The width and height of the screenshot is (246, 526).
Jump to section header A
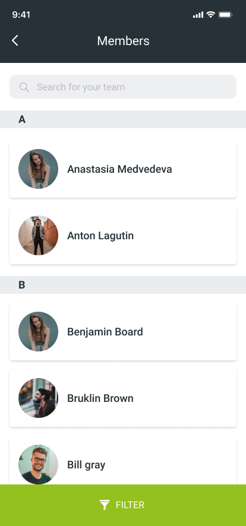coord(123,119)
